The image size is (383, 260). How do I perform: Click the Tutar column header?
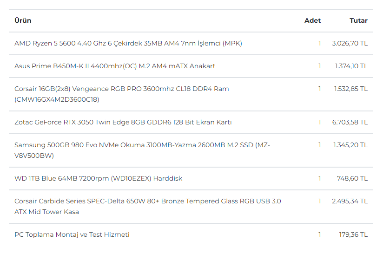[x=358, y=20]
